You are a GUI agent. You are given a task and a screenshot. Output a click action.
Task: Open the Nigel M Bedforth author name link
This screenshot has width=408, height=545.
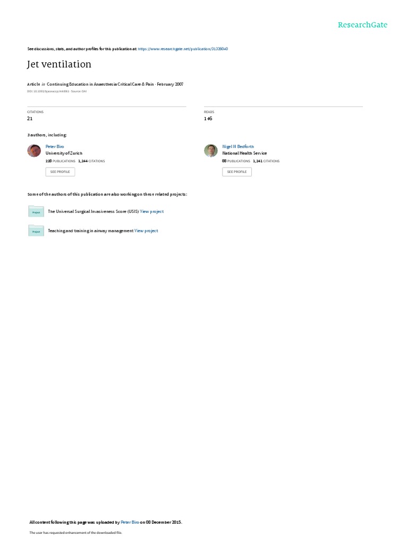coord(238,147)
